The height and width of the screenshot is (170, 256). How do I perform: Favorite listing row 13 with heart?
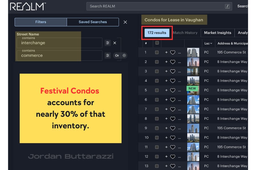(x=173, y=166)
